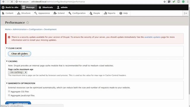
Task: Click the Manage toolbar tab
Action: [x=28, y=7]
